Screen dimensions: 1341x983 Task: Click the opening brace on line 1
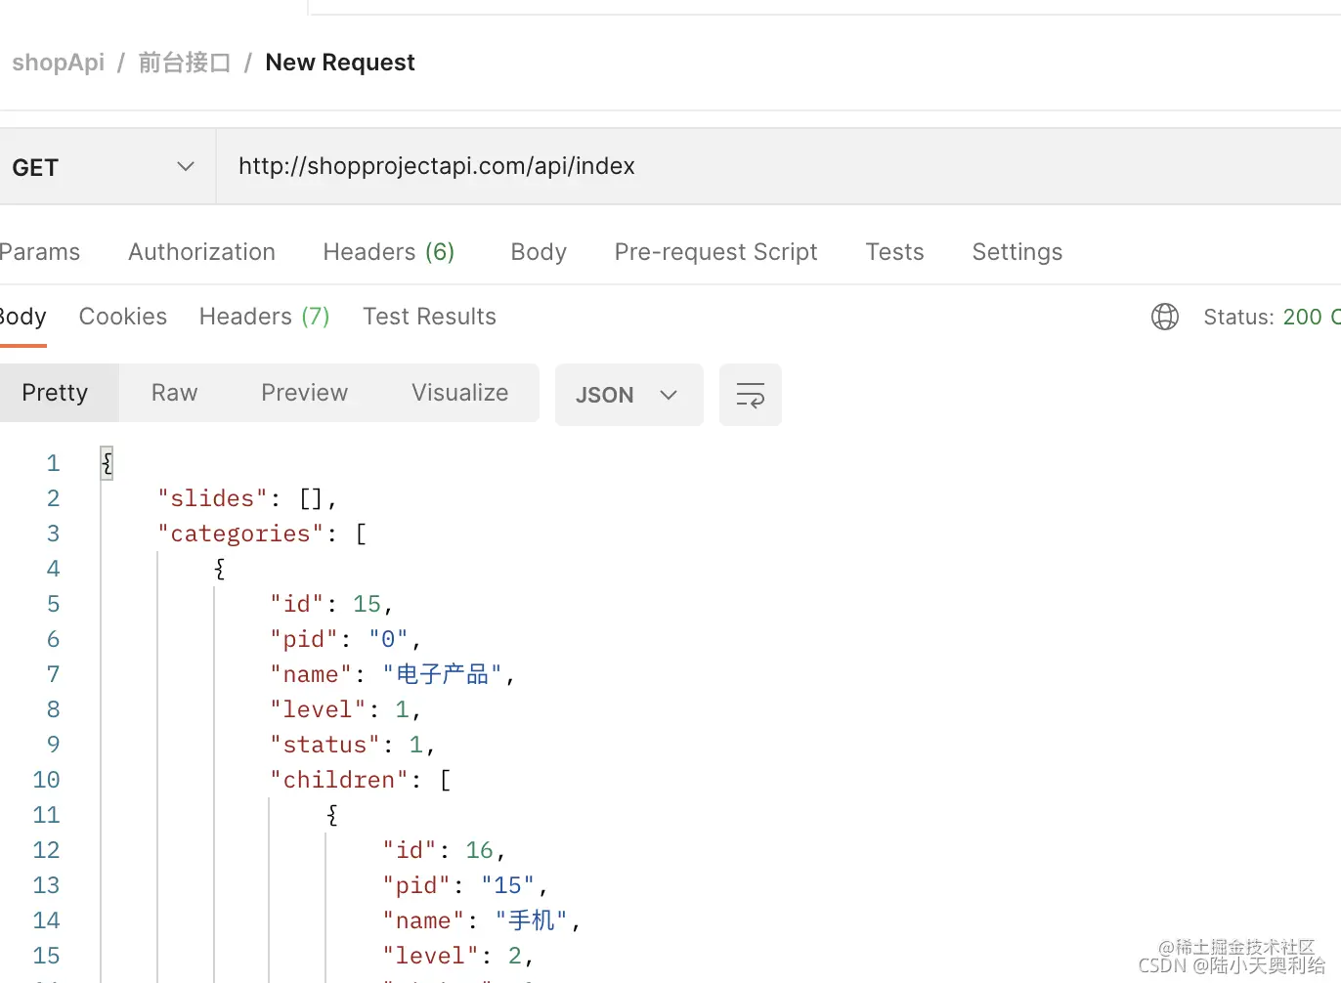coord(108,463)
